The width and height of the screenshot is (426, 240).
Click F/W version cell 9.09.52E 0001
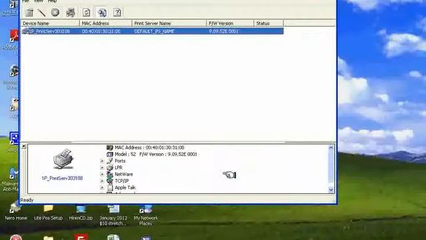(x=224, y=31)
